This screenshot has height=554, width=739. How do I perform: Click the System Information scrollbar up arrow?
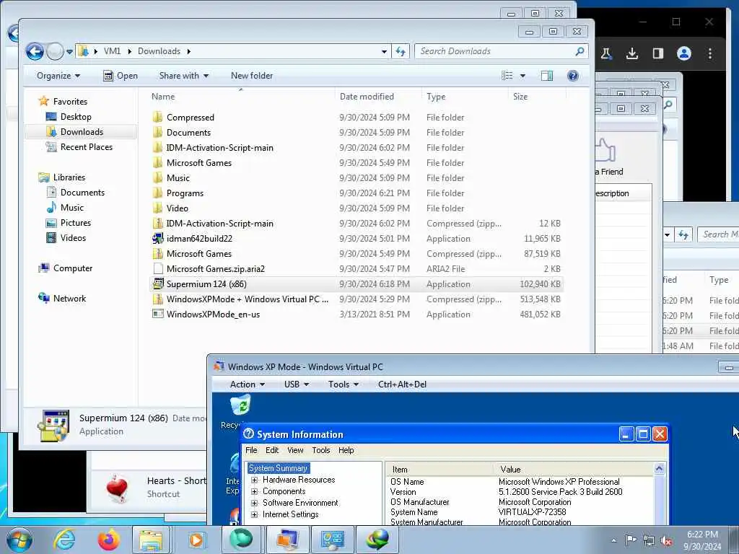coord(660,468)
